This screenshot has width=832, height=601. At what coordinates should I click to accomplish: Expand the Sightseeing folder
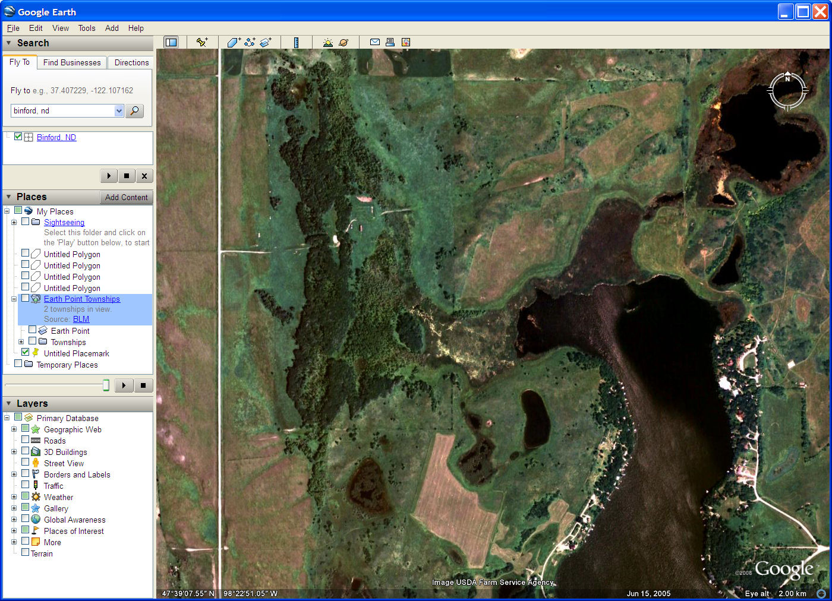click(x=14, y=222)
